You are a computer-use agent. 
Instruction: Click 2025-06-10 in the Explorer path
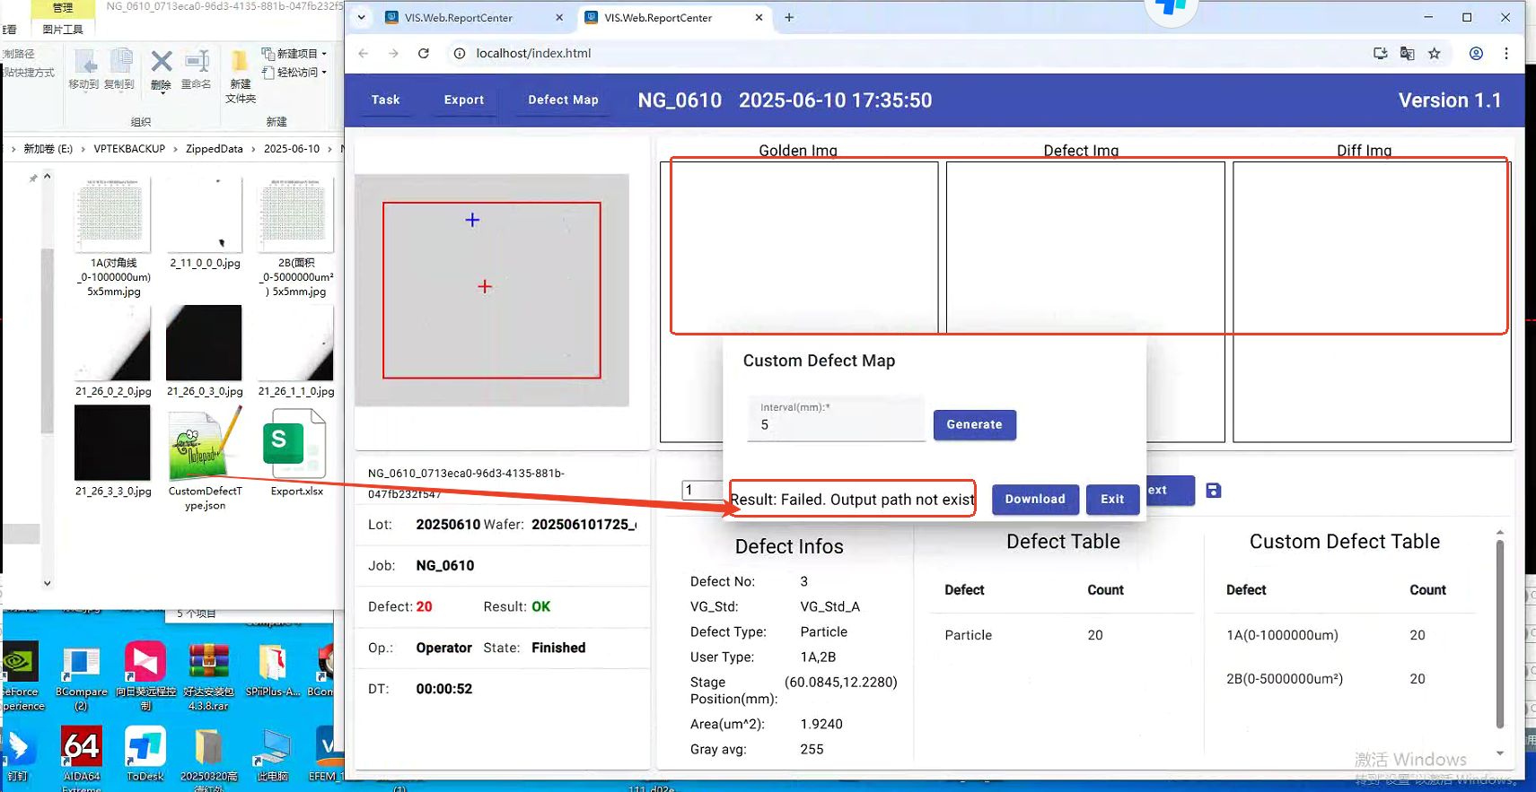coord(292,149)
